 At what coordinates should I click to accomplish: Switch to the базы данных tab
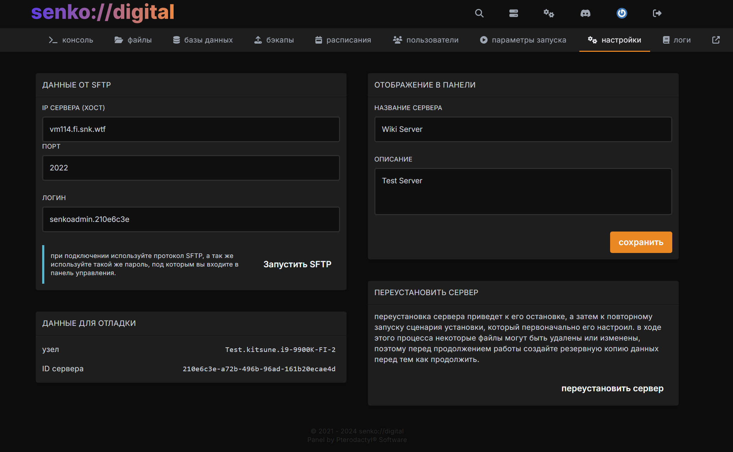tap(203, 40)
